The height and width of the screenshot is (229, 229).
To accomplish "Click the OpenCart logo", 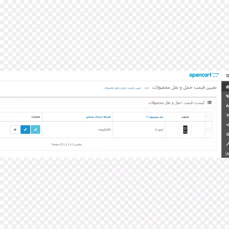I will coord(204,75).
